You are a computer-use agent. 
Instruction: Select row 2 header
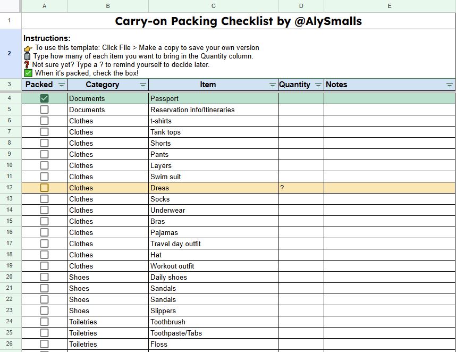[x=10, y=54]
